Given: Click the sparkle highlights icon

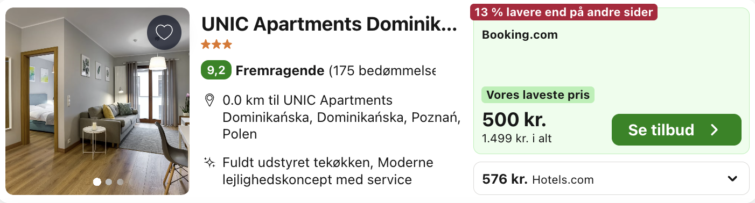Looking at the screenshot, I should [209, 162].
